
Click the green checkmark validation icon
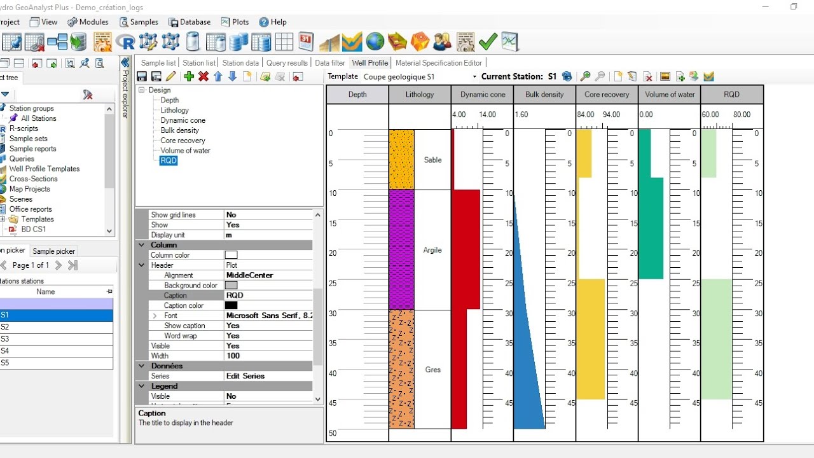pos(488,42)
